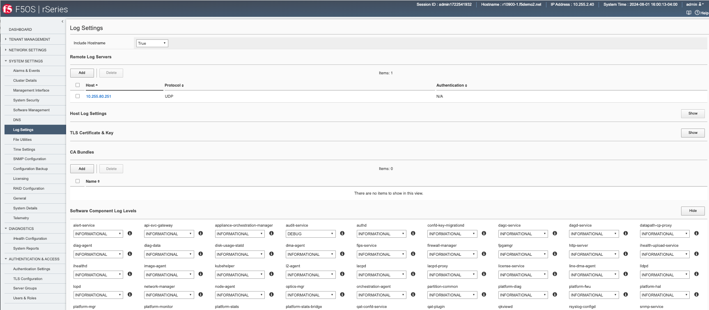The image size is (709, 310).
Task: Open network-manager log level dropdown
Action: pyautogui.click(x=169, y=295)
